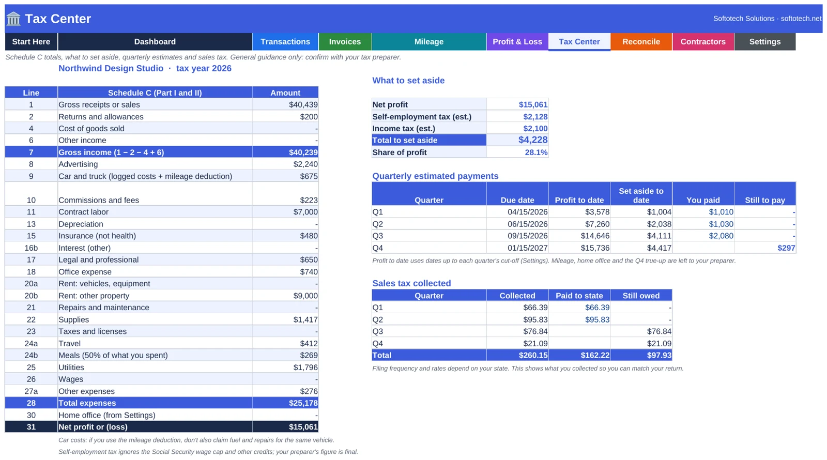
Task: Click Other expenses amount $276
Action: pyautogui.click(x=285, y=391)
